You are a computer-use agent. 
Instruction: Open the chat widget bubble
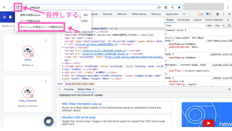coord(49,121)
